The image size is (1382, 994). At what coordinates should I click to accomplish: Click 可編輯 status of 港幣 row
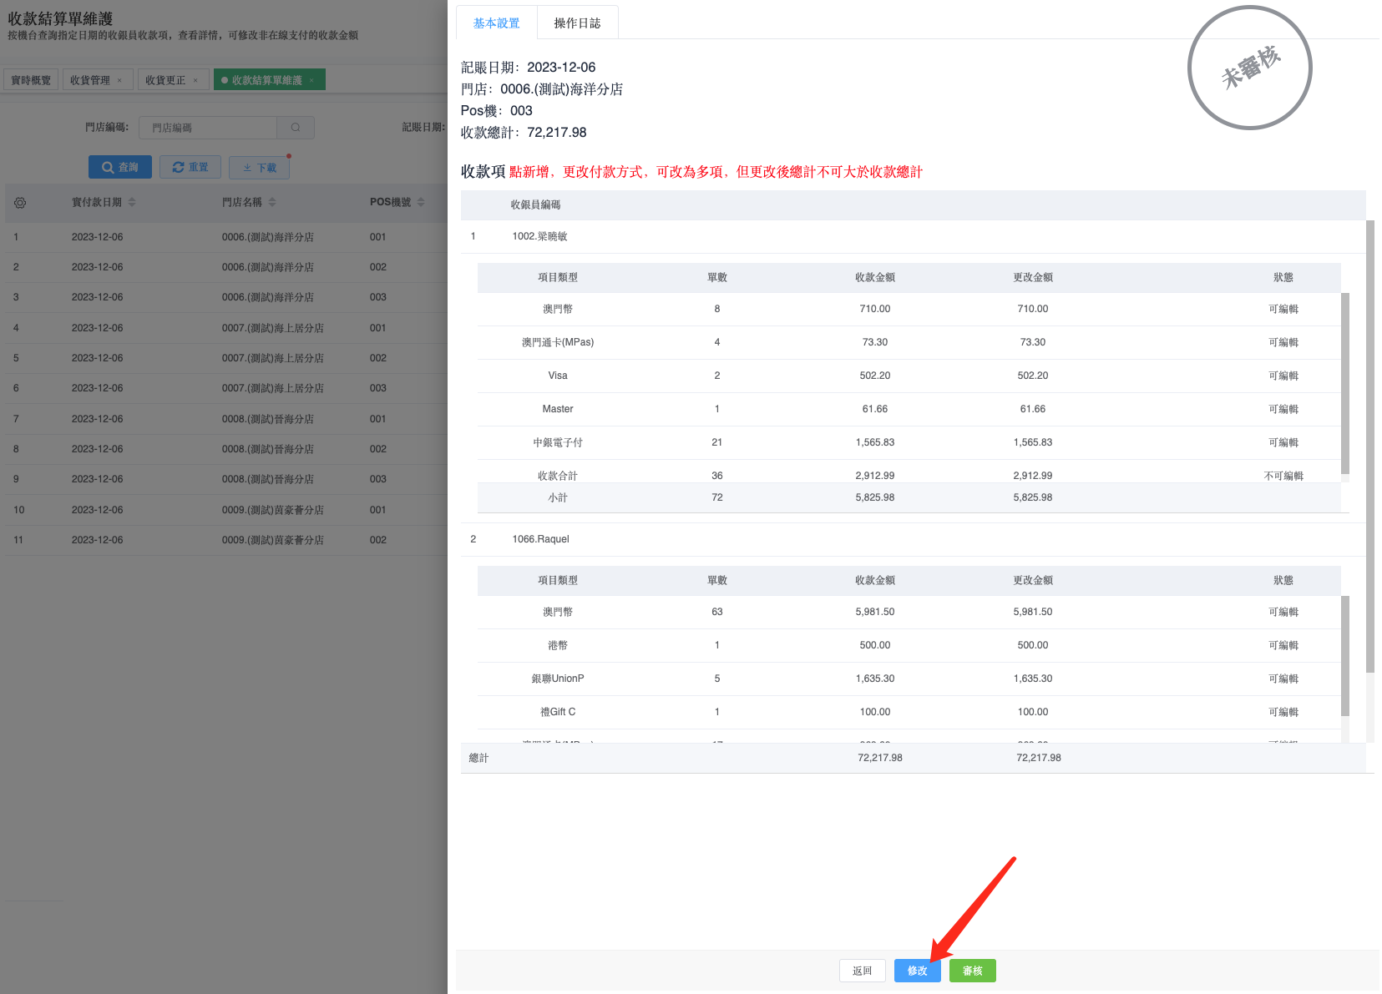[x=1283, y=645]
